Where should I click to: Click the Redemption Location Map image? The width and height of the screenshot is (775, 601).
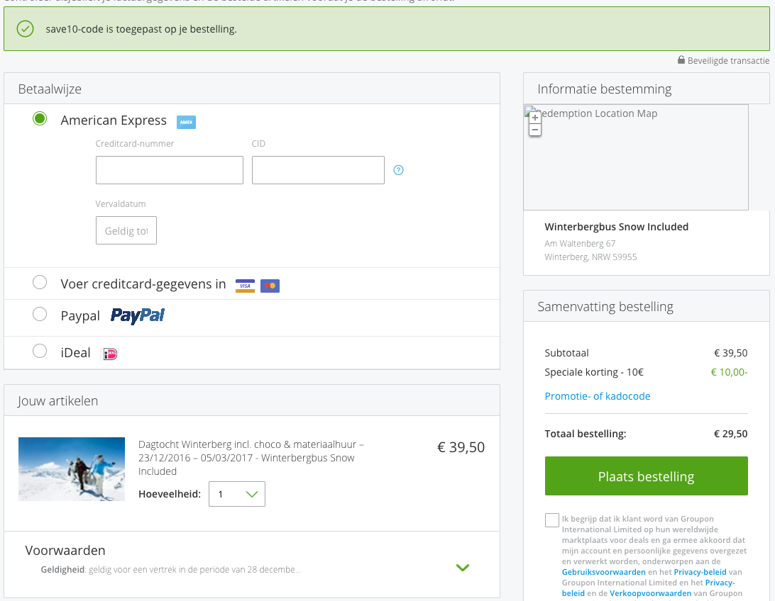(x=636, y=157)
